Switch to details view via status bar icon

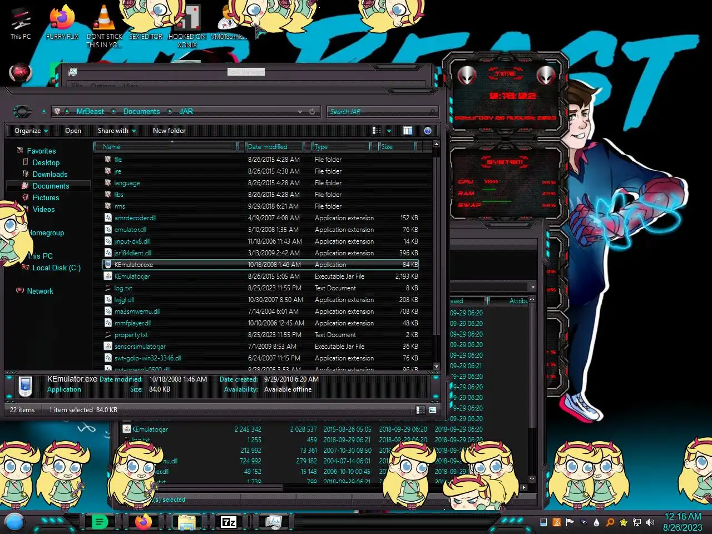421,410
